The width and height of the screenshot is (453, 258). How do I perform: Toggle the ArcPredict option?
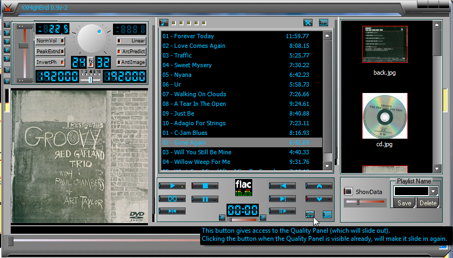pos(131,52)
